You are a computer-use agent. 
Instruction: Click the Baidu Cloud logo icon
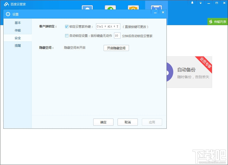(7, 4)
